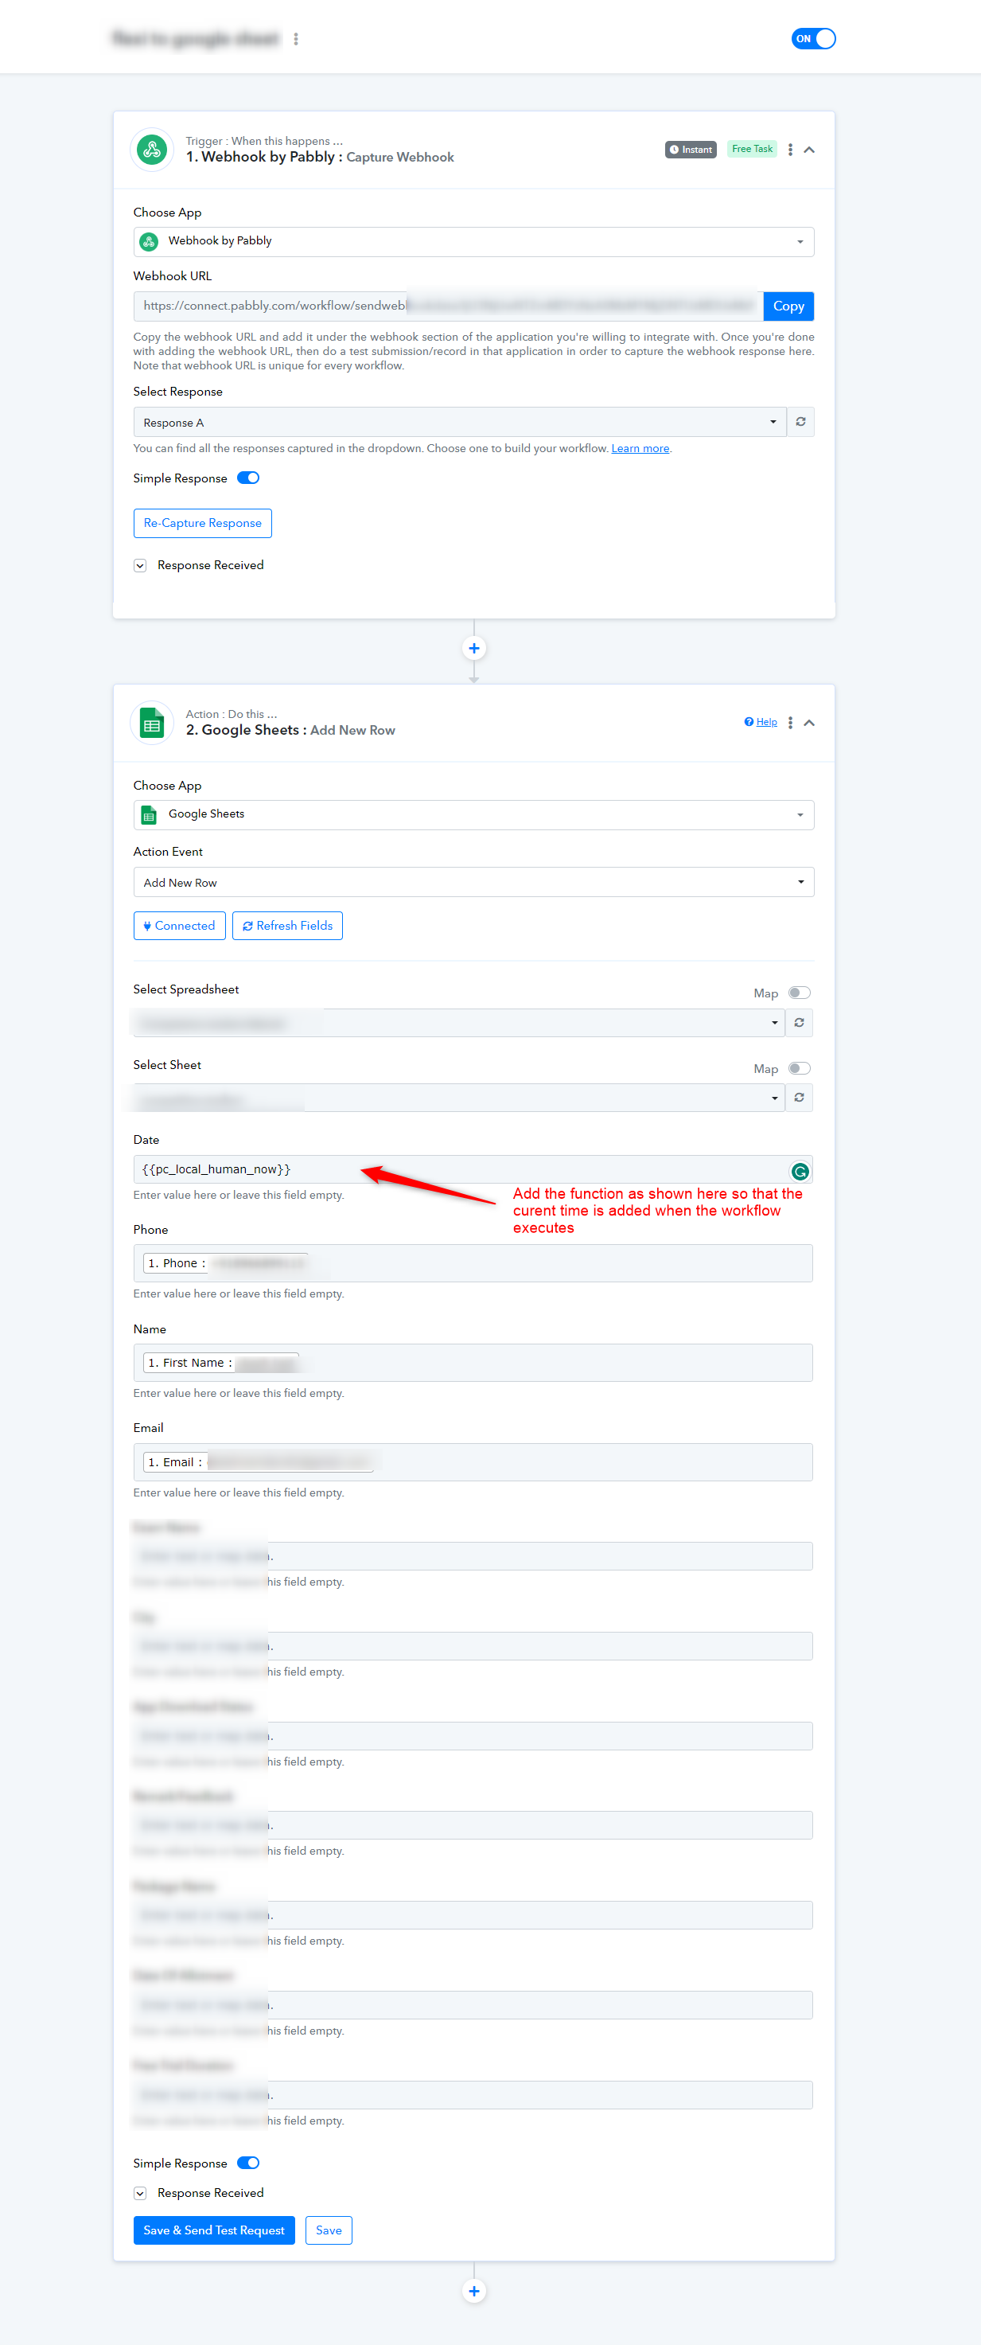Click the Google Sheets Add New Row title
The width and height of the screenshot is (981, 2345).
290,731
